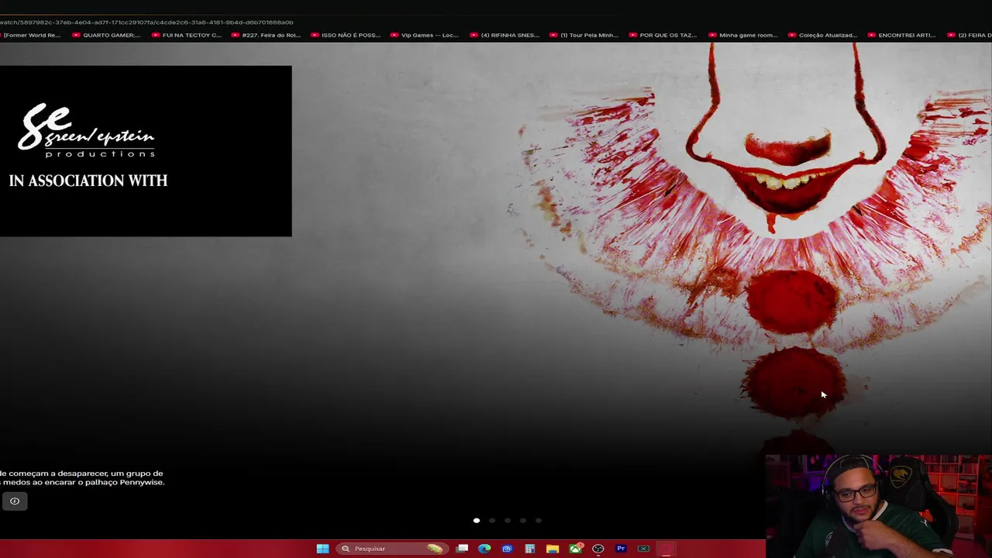Open File Explorer from the taskbar
The width and height of the screenshot is (992, 558).
coord(553,549)
